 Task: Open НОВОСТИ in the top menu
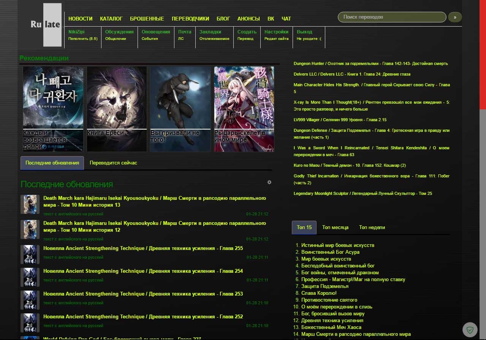81,19
